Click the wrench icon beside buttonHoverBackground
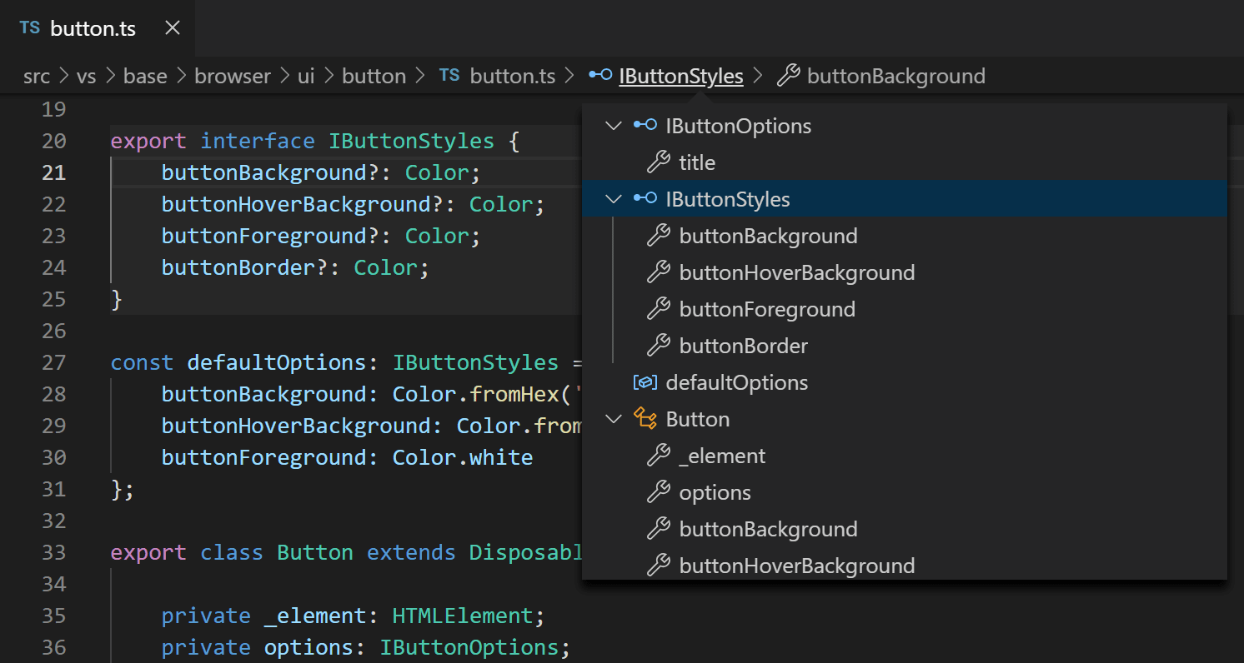This screenshot has width=1244, height=663. point(660,272)
